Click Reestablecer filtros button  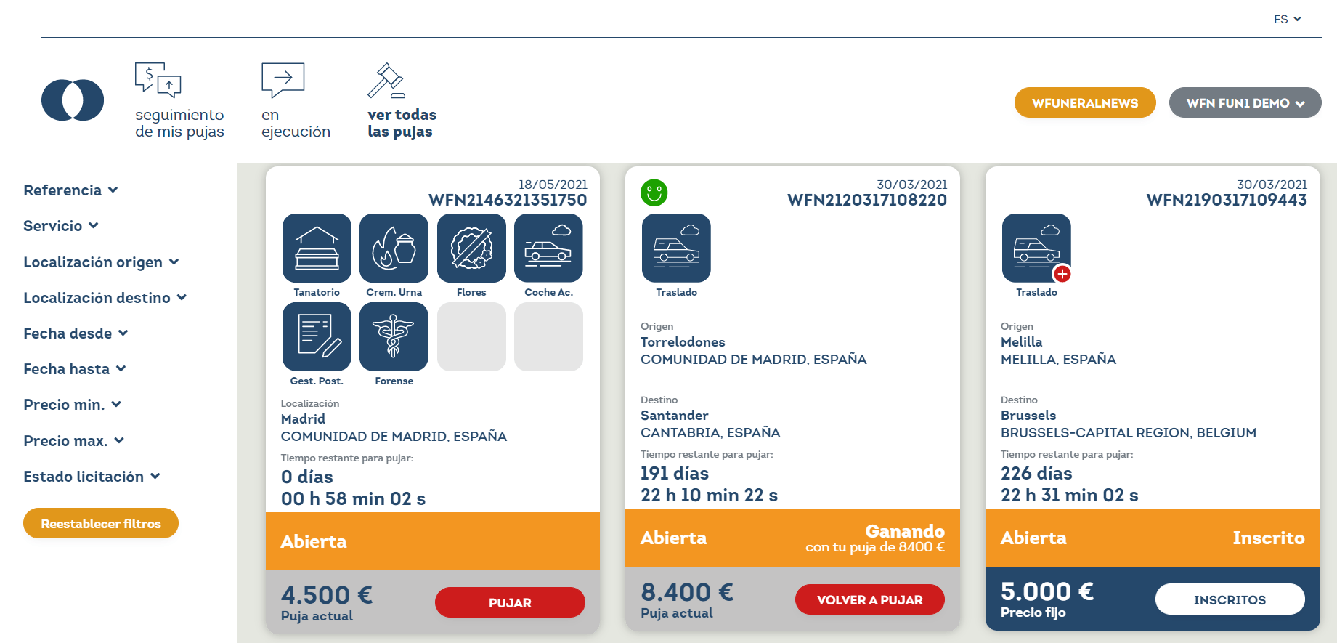pyautogui.click(x=101, y=523)
